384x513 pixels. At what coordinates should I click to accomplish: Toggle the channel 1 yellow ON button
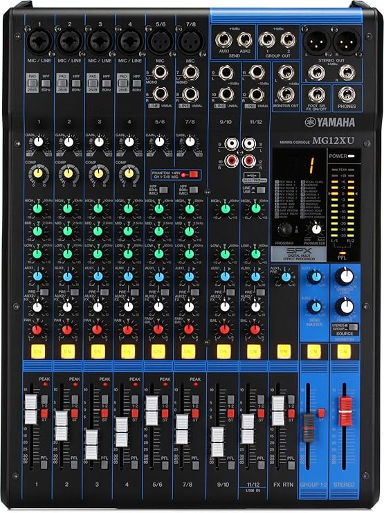click(37, 352)
